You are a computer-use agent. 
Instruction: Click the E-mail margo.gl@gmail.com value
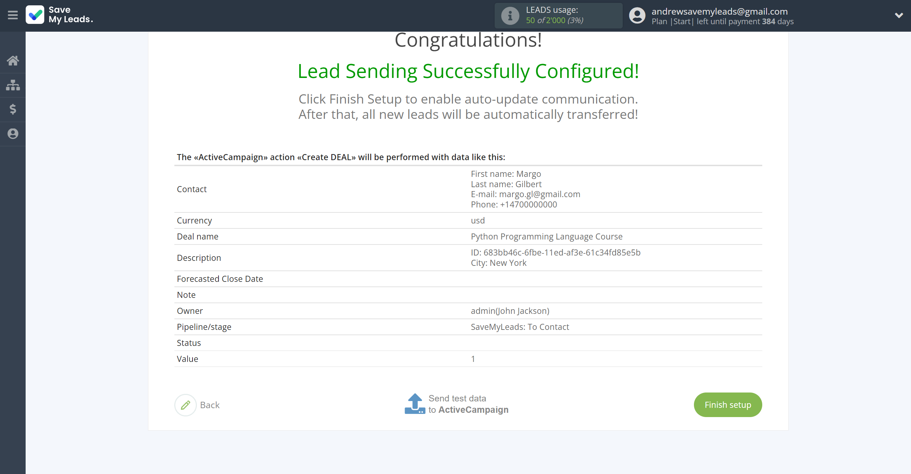(525, 194)
